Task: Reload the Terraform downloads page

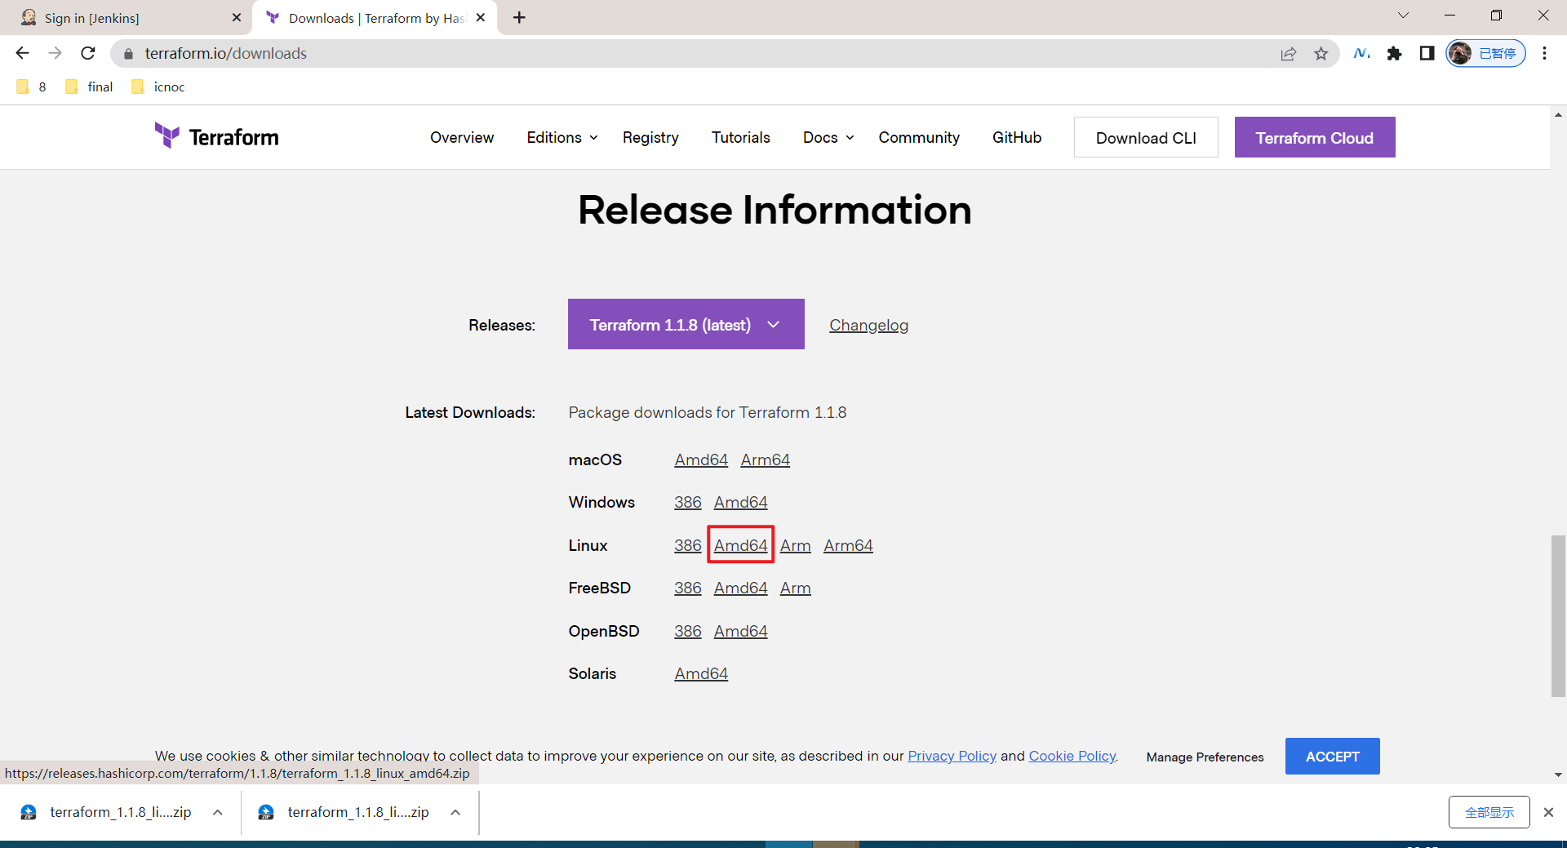Action: [x=88, y=53]
